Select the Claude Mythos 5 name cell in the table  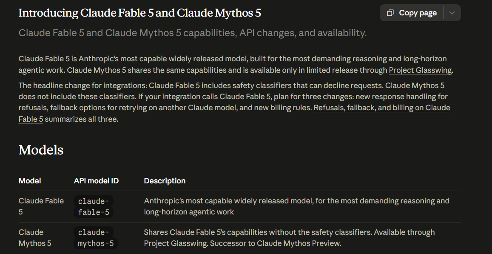[35, 238]
